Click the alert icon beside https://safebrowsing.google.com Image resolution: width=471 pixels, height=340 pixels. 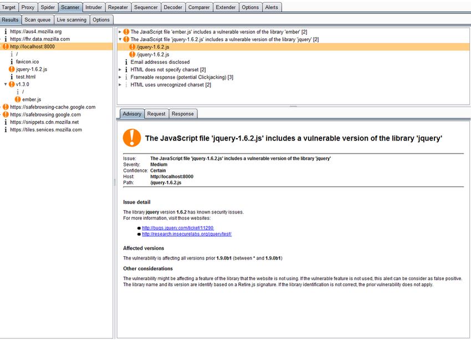[x=6, y=114]
